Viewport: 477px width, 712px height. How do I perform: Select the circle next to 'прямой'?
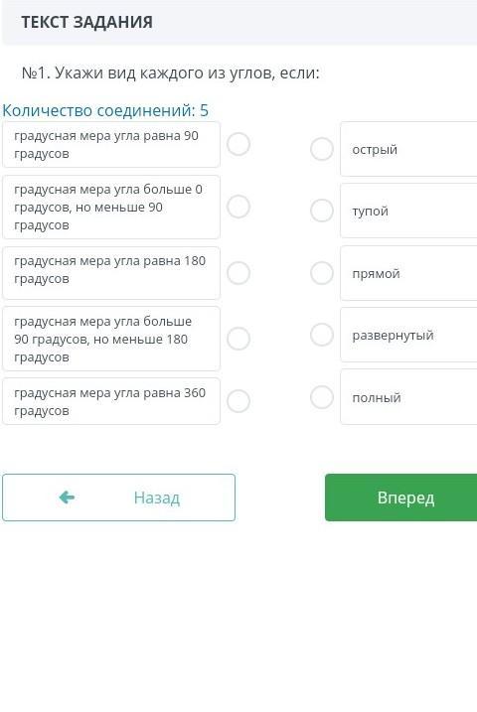[322, 273]
